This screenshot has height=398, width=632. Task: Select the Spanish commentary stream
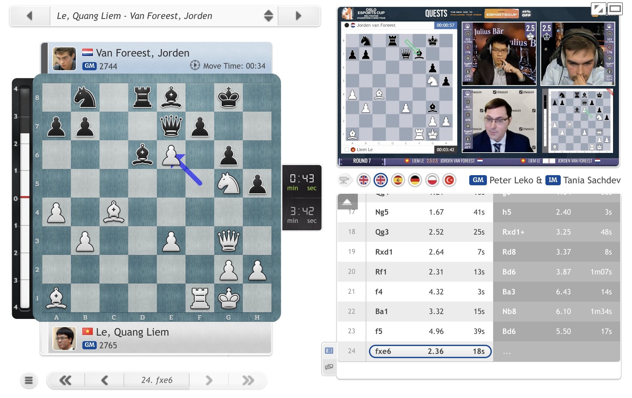point(398,180)
